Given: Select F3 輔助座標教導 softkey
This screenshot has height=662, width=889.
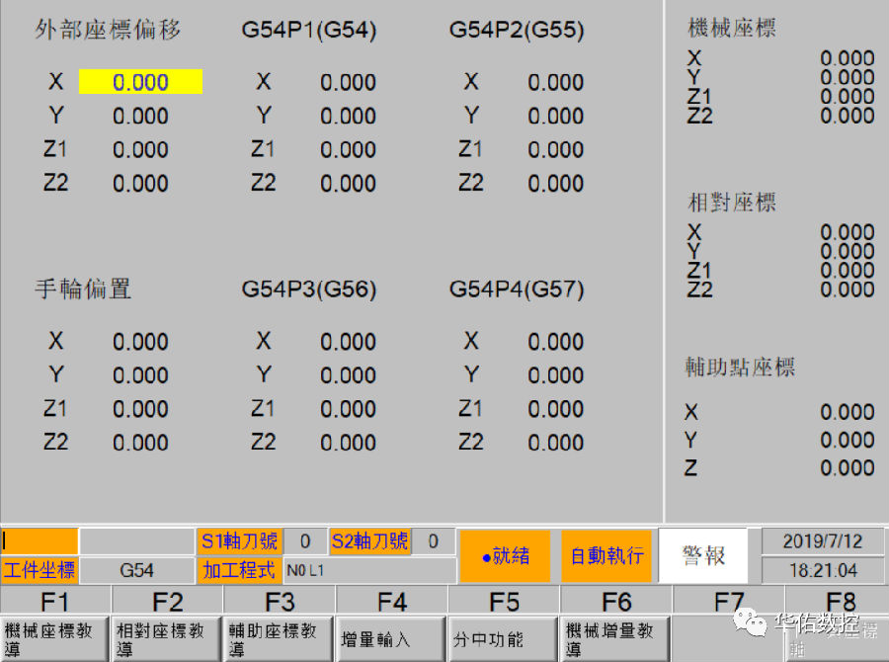Looking at the screenshot, I should click(x=279, y=637).
